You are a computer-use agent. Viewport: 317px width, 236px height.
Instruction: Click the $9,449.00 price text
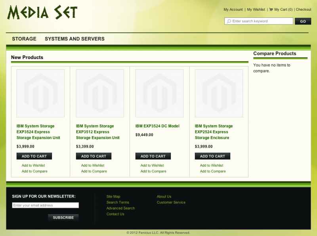tap(144, 135)
